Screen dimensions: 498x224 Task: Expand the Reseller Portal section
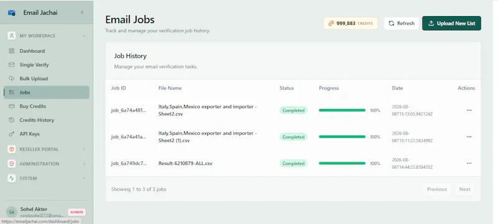point(84,149)
